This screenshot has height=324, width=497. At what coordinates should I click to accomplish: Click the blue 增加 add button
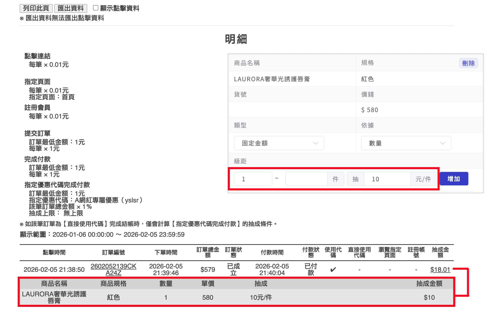pyautogui.click(x=454, y=179)
